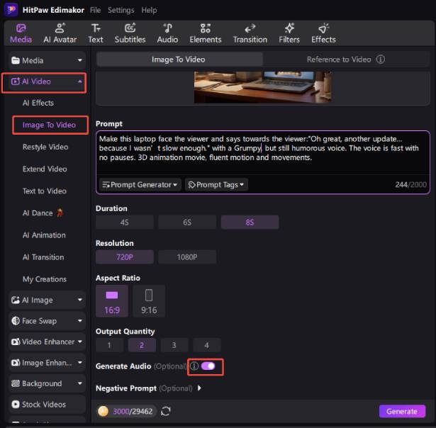
Task: Select Image To Video in sidebar
Action: click(x=49, y=125)
